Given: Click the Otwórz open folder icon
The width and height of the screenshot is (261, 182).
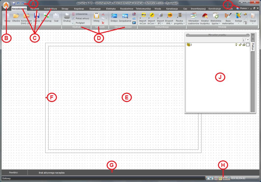Looking at the screenshot, I should click(x=16, y=16).
